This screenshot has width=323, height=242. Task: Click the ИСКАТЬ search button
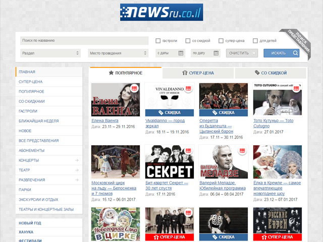282,53
